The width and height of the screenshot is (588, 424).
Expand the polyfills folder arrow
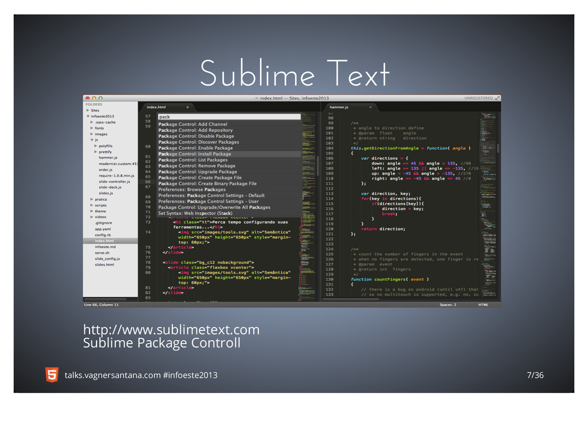pyautogui.click(x=96, y=146)
